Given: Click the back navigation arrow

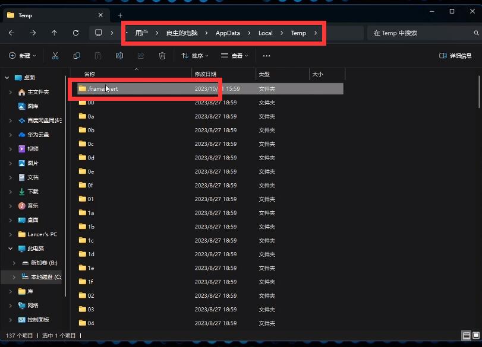Looking at the screenshot, I should click(11, 33).
